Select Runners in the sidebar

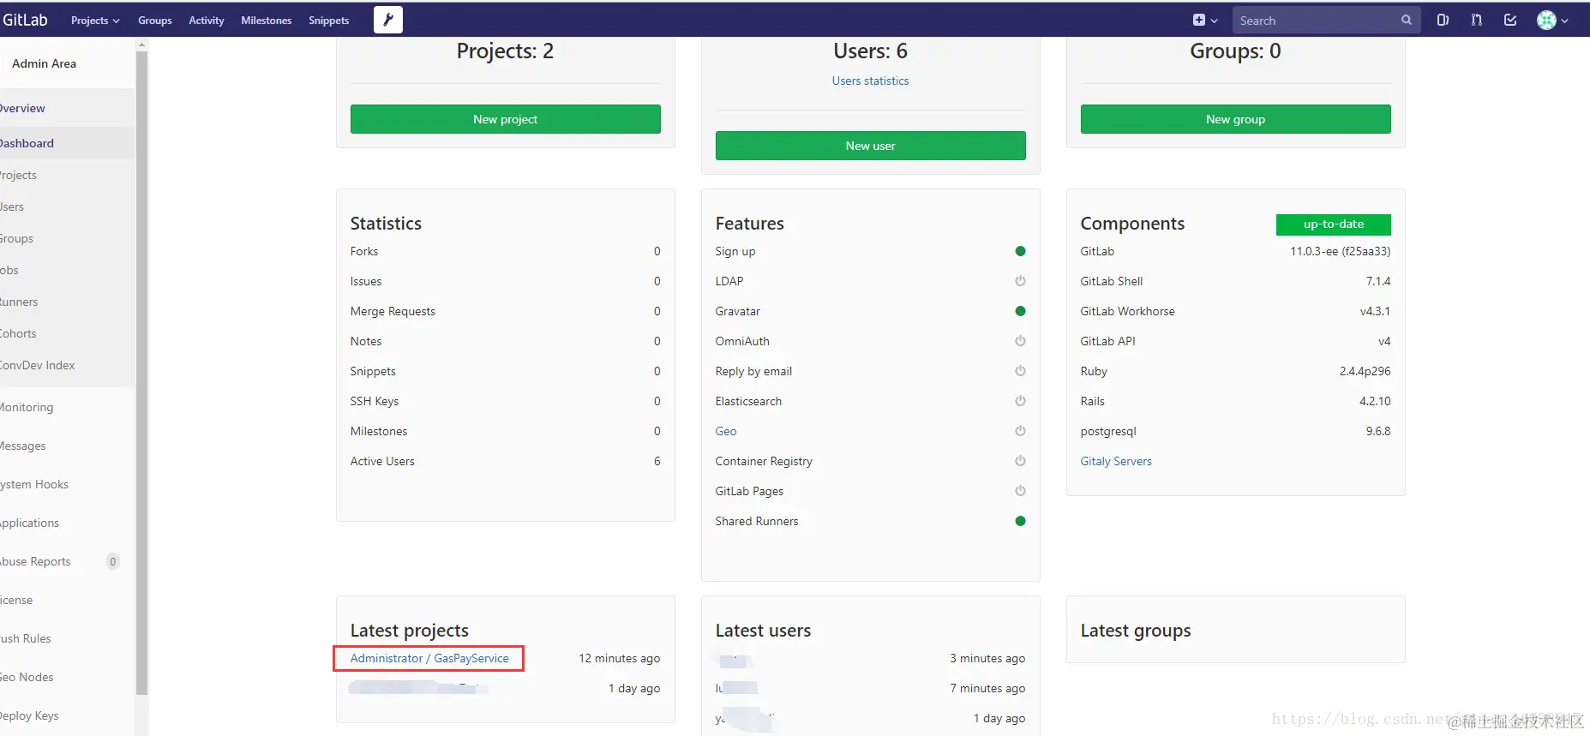click(x=68, y=302)
